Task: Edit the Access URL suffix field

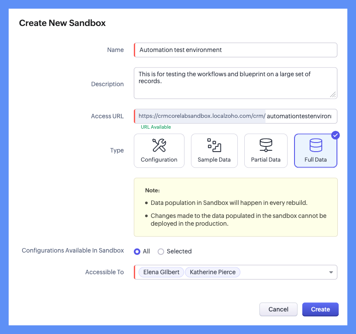Action: 300,116
